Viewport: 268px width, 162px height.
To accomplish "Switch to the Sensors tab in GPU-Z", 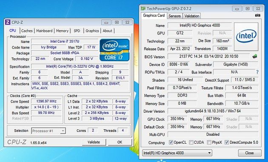I will [x=174, y=16].
